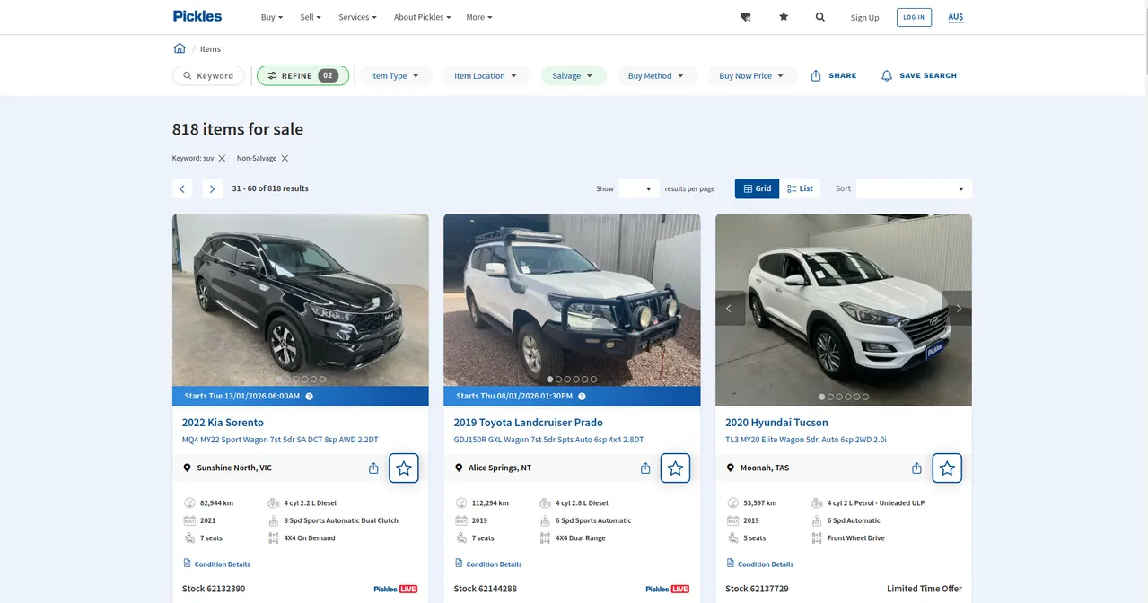Expand the Item Type filter dropdown

tap(394, 76)
